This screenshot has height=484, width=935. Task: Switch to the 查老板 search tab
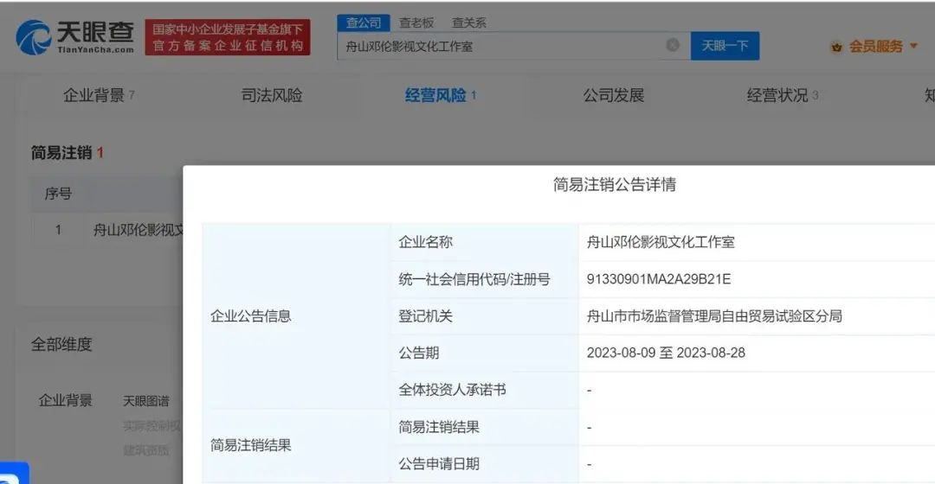(416, 23)
